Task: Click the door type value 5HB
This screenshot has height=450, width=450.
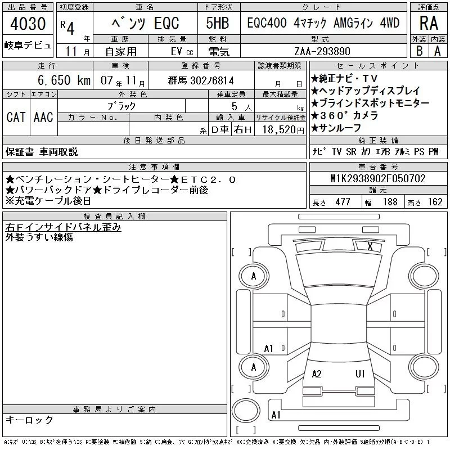Action: [x=218, y=23]
